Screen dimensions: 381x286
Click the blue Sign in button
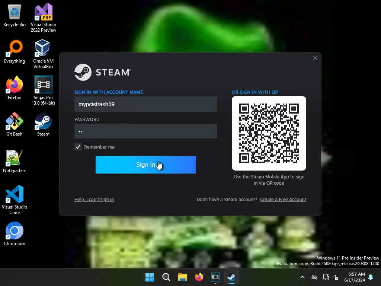pos(146,165)
